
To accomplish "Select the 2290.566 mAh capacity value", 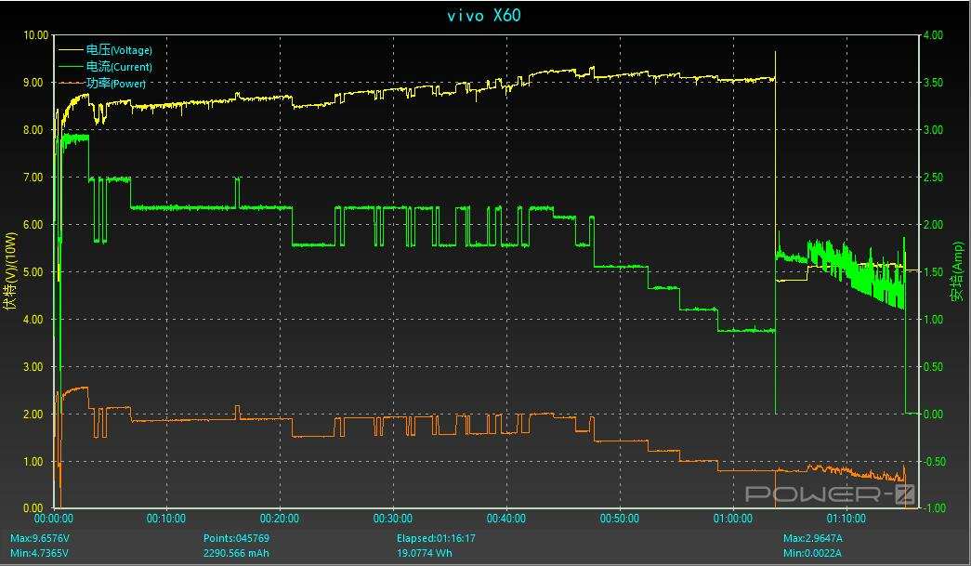I will point(236,553).
